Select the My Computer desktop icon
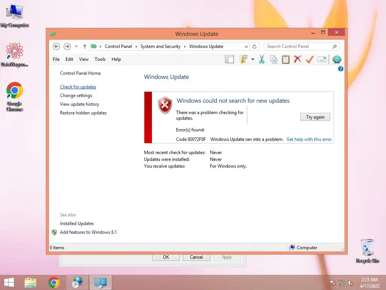The width and height of the screenshot is (386, 290). [x=15, y=16]
